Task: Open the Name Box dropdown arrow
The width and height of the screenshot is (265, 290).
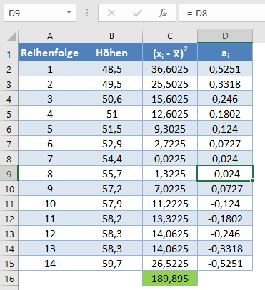Action: pos(69,12)
